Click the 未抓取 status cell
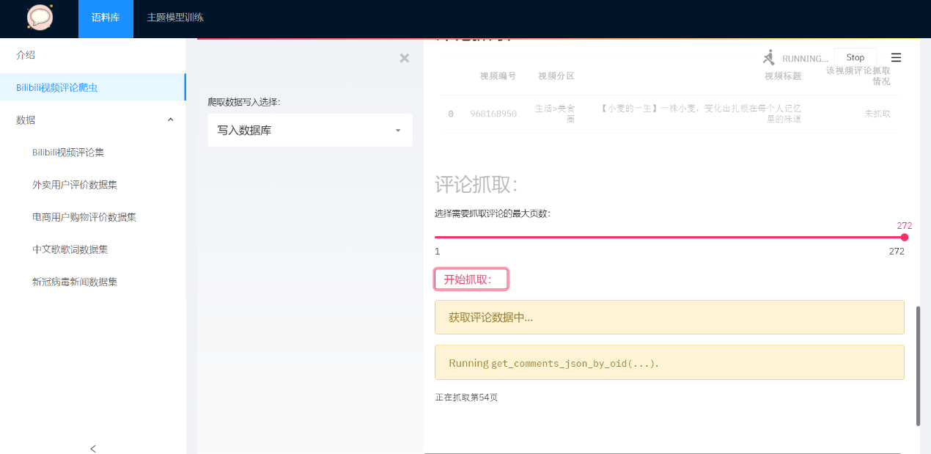This screenshot has width=931, height=454. click(x=877, y=114)
